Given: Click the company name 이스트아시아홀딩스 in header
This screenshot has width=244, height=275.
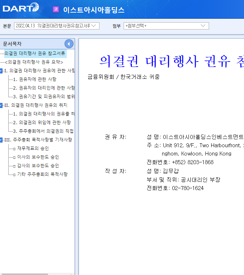Looking at the screenshot, I should (x=94, y=10).
